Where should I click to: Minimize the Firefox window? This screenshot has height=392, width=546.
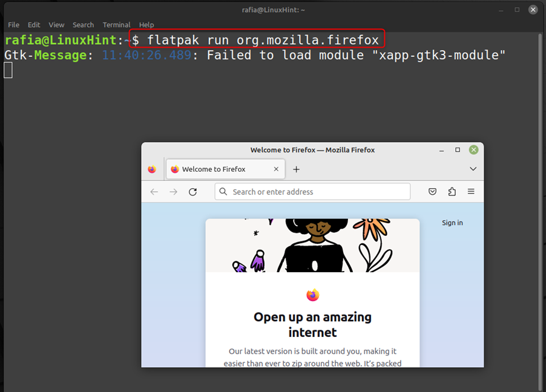(441, 150)
